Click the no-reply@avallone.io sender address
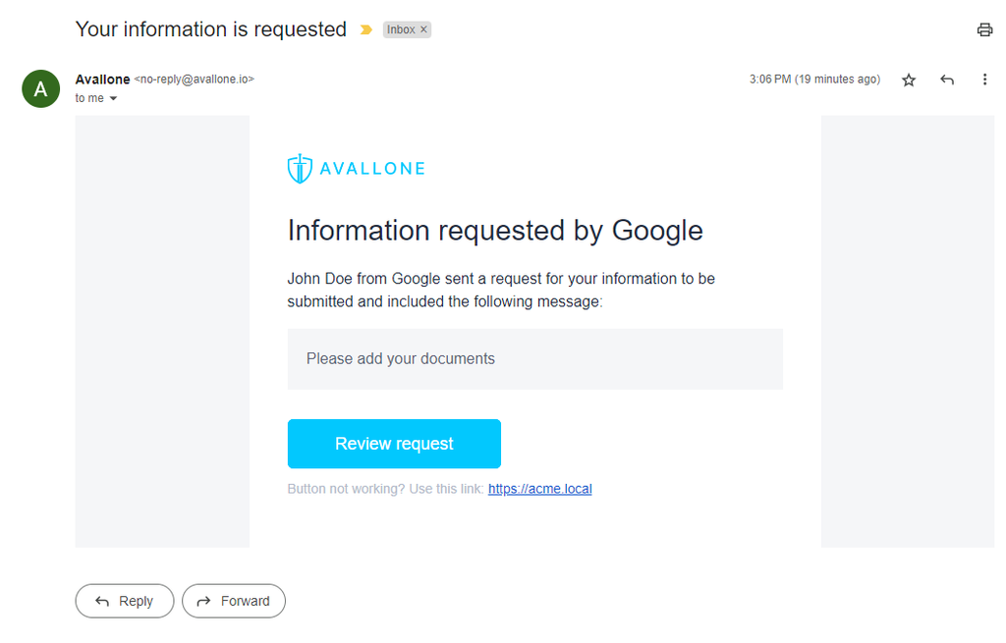Viewport: 1006px width, 643px height. (195, 80)
